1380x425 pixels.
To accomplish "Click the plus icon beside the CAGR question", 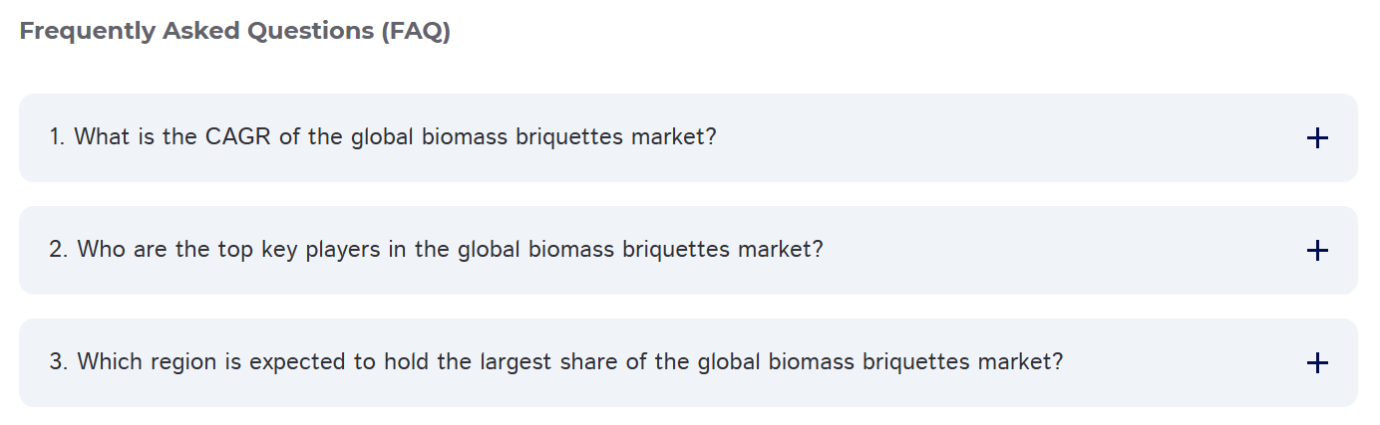I will 1317,138.
